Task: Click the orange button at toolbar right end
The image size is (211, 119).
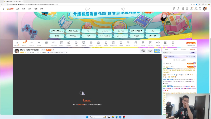Action: [x=191, y=43]
